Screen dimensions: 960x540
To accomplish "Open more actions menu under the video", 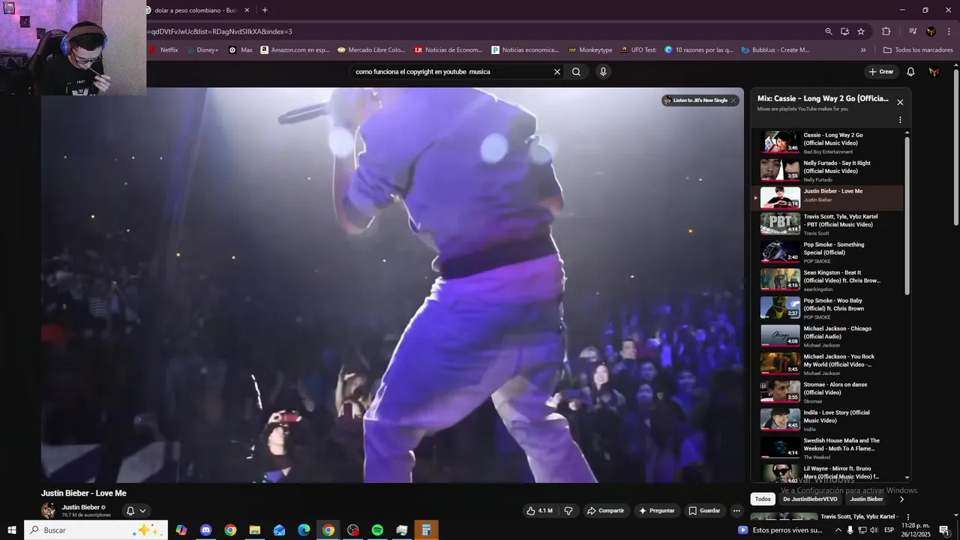I will click(736, 511).
